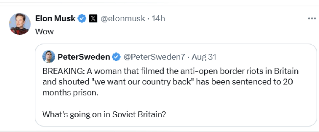Click the @elonmusk handle

tap(123, 19)
